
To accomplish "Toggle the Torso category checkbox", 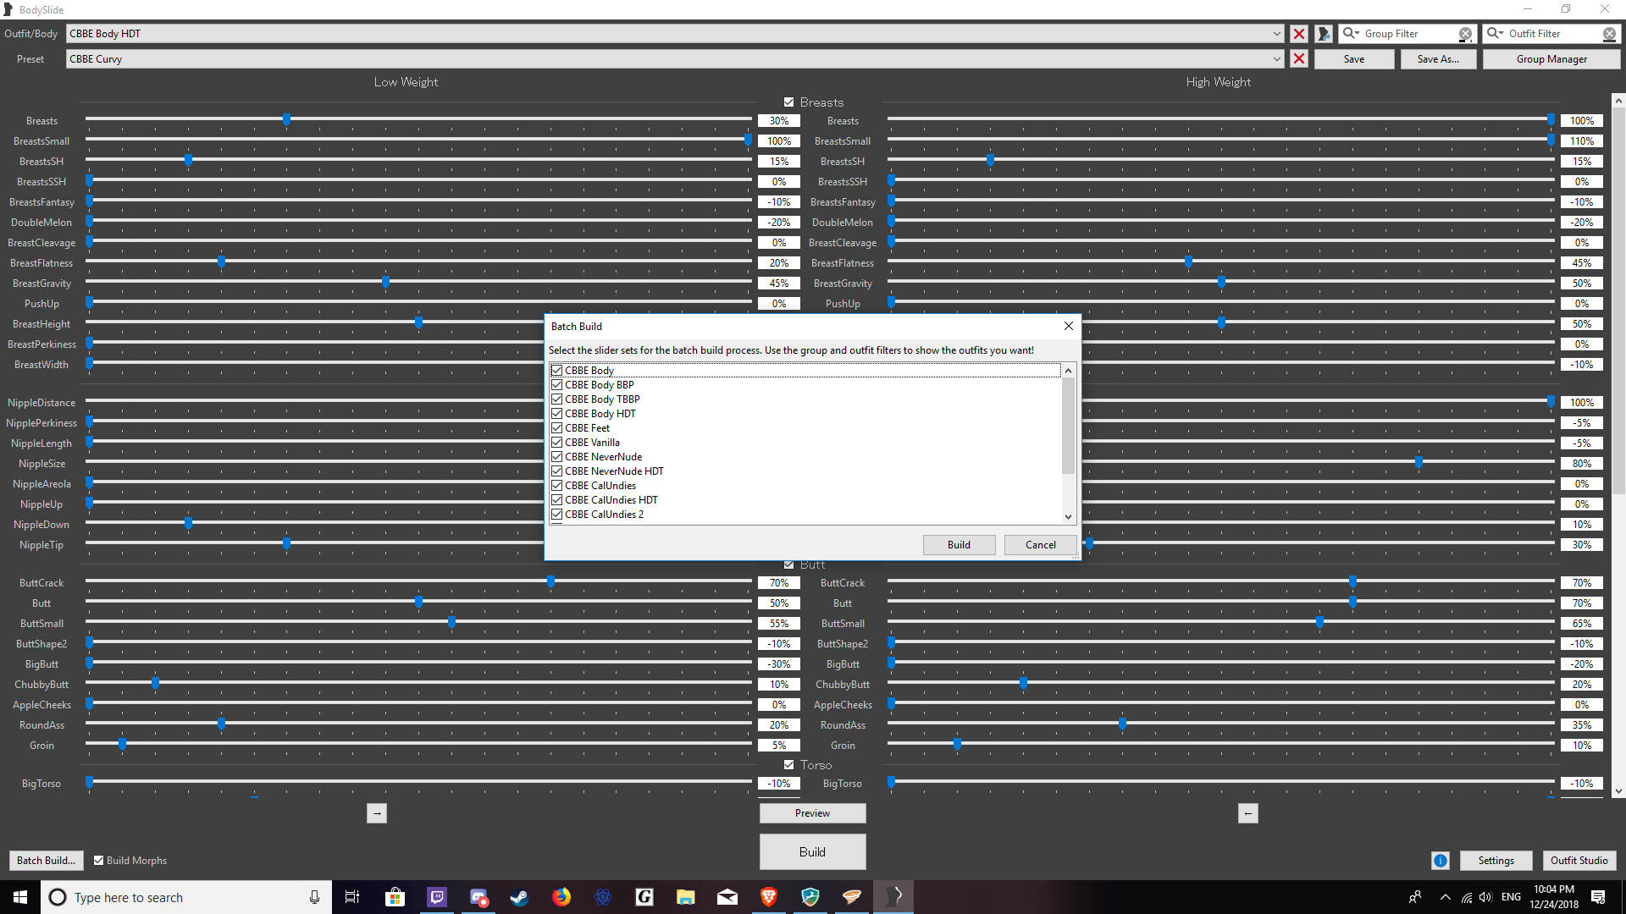I will point(788,765).
